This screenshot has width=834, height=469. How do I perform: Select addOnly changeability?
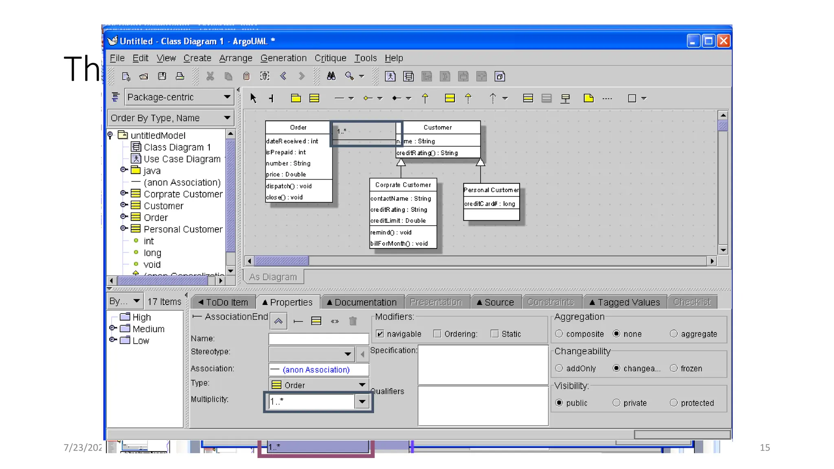coord(559,368)
